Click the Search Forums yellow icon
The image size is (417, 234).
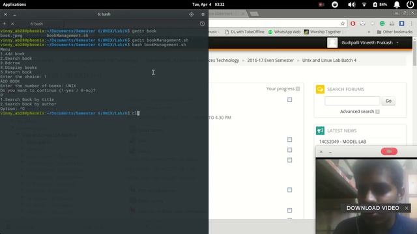pyautogui.click(x=320, y=89)
